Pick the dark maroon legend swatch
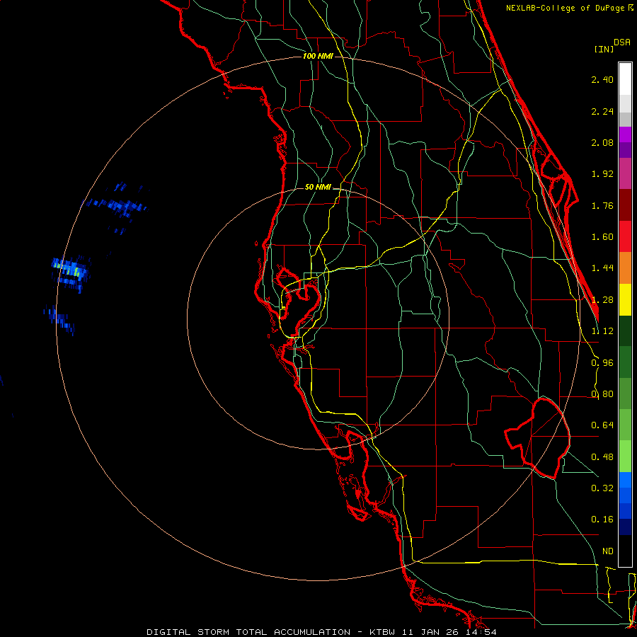 (625, 205)
